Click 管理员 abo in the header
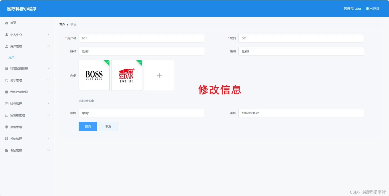Screen dimensions: 389x196 [352, 9]
